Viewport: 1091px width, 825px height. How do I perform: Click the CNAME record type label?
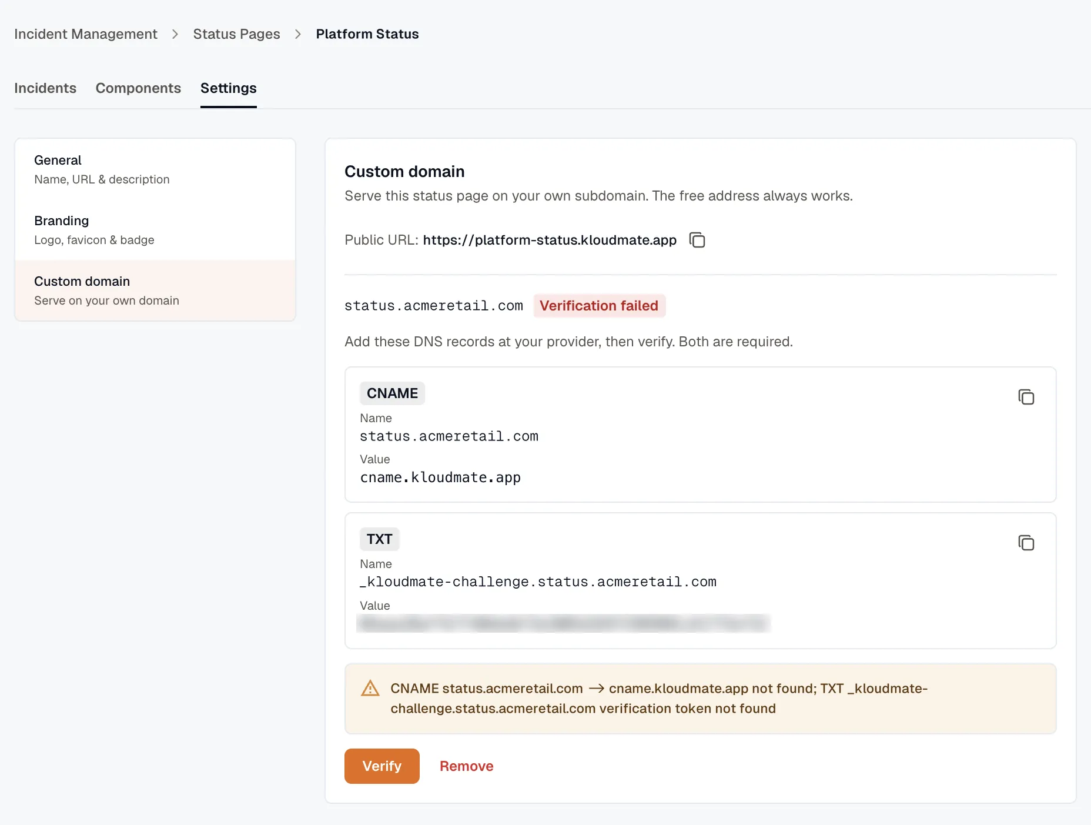pyautogui.click(x=392, y=393)
